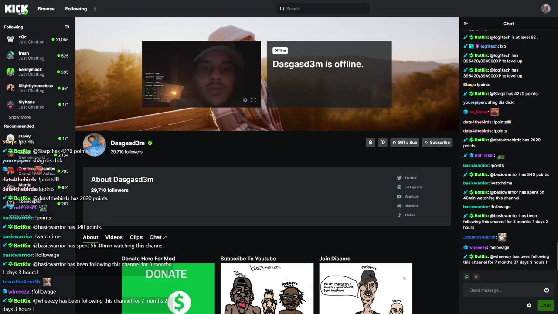Click SlyKane channel avatar in sidebar

pyautogui.click(x=10, y=104)
